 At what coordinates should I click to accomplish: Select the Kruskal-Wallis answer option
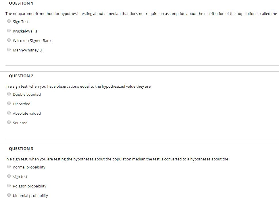[9, 30]
